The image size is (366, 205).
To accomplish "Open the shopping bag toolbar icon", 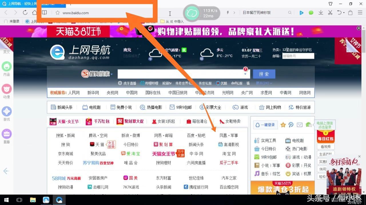I will point(350,13).
